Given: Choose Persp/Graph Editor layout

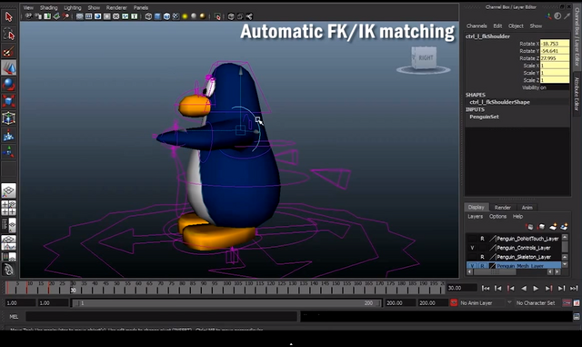Looking at the screenshot, I should [x=8, y=242].
